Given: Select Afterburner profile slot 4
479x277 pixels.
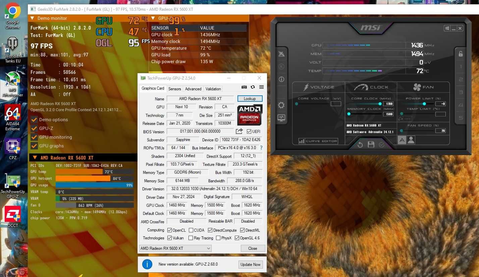Looking at the screenshot, I should click(461, 105).
